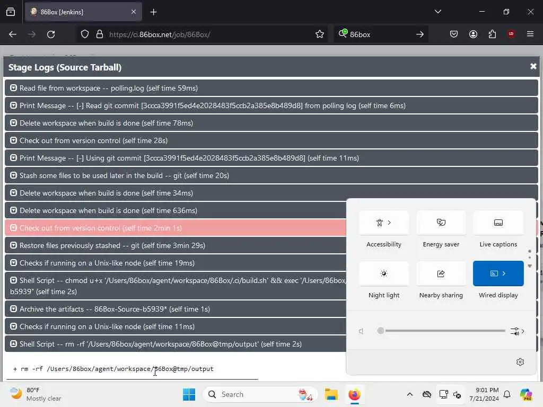The height and width of the screenshot is (407, 543).
Task: Toggle Nearby sharing quick setting
Action: click(x=441, y=273)
